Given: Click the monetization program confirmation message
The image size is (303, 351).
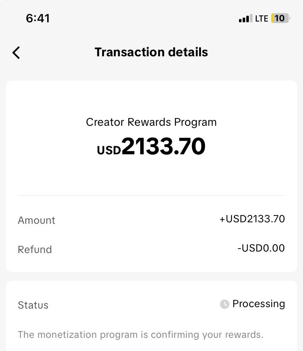Looking at the screenshot, I should pyautogui.click(x=141, y=335).
